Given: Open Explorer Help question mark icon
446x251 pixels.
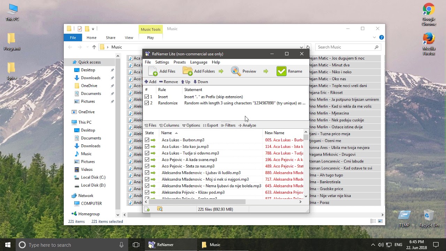Looking at the screenshot, I should tap(382, 37).
